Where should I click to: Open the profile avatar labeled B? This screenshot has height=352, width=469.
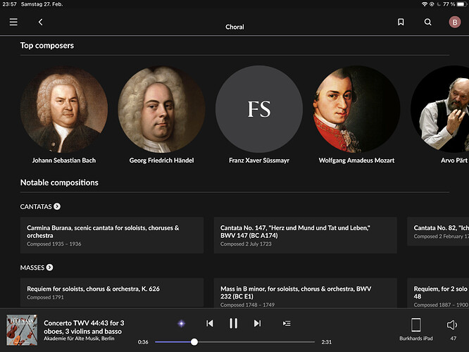pos(455,22)
